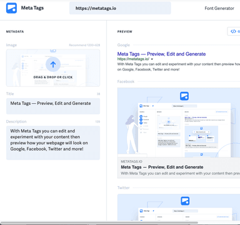This screenshot has width=240, height=225.
Task: Click the Drag & Drop or Click image area
Action: tap(53, 68)
